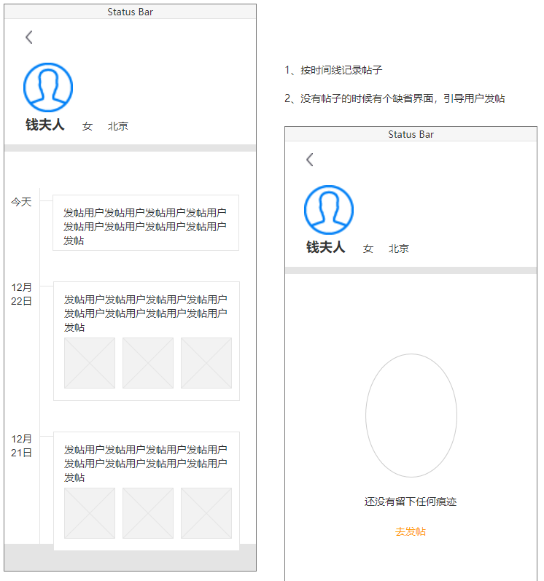This screenshot has width=544, height=581.
Task: Click the Status Bar in right mockup
Action: tap(411, 134)
